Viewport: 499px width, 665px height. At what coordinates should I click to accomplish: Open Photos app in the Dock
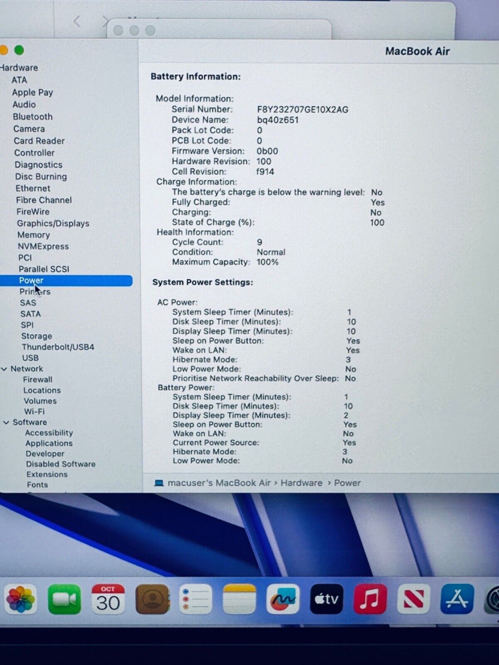(21, 599)
